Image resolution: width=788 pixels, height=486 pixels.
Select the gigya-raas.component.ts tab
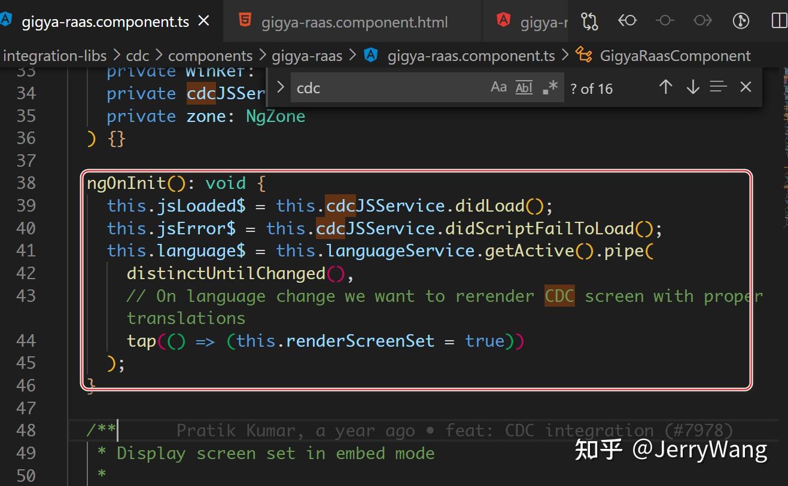point(104,21)
